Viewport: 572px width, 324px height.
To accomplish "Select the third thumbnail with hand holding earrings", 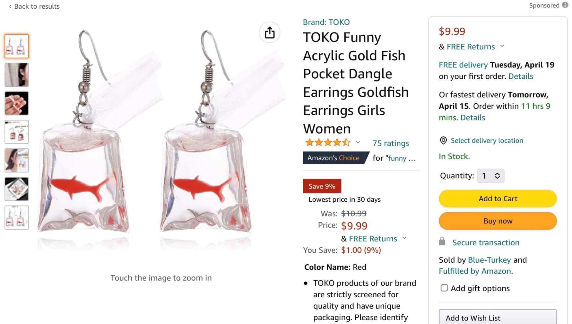I will (16, 103).
